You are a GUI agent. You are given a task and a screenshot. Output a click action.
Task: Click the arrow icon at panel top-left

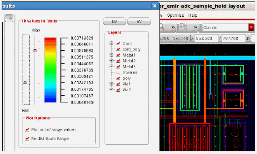pyautogui.click(x=10, y=19)
